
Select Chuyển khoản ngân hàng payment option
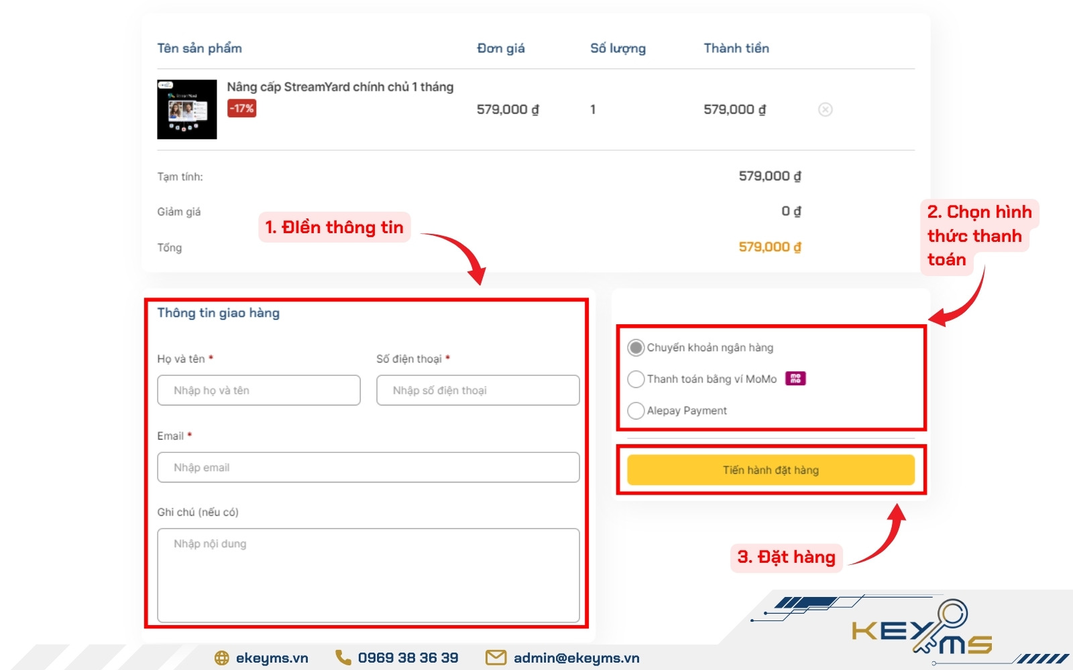tap(636, 348)
